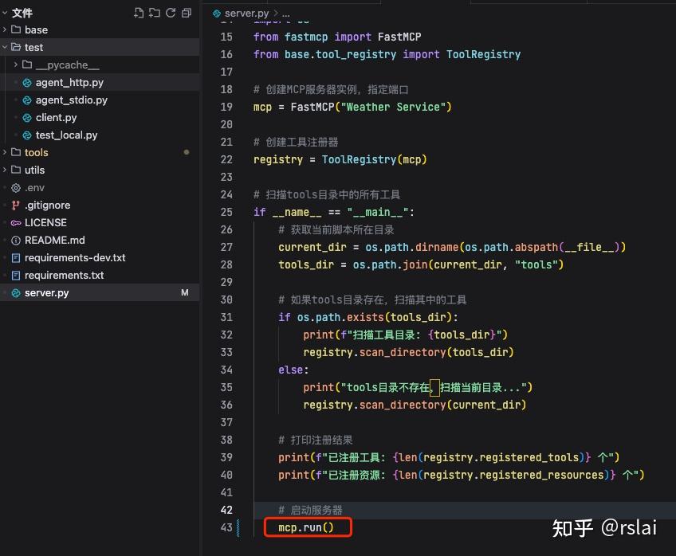Click the Python icon beside agent_http.py
The width and height of the screenshot is (676, 556).
coord(27,82)
